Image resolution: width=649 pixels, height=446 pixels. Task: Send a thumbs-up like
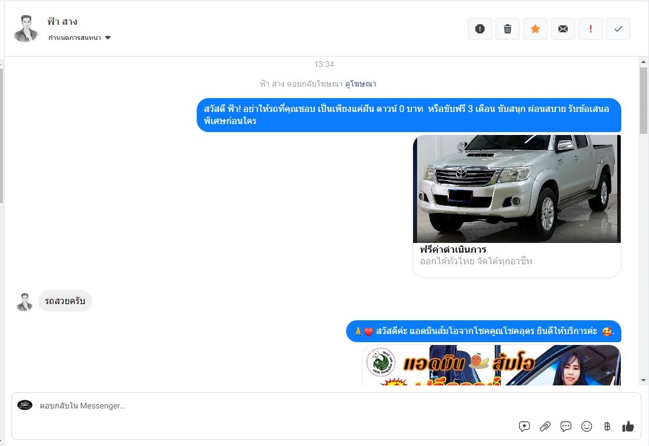click(628, 426)
